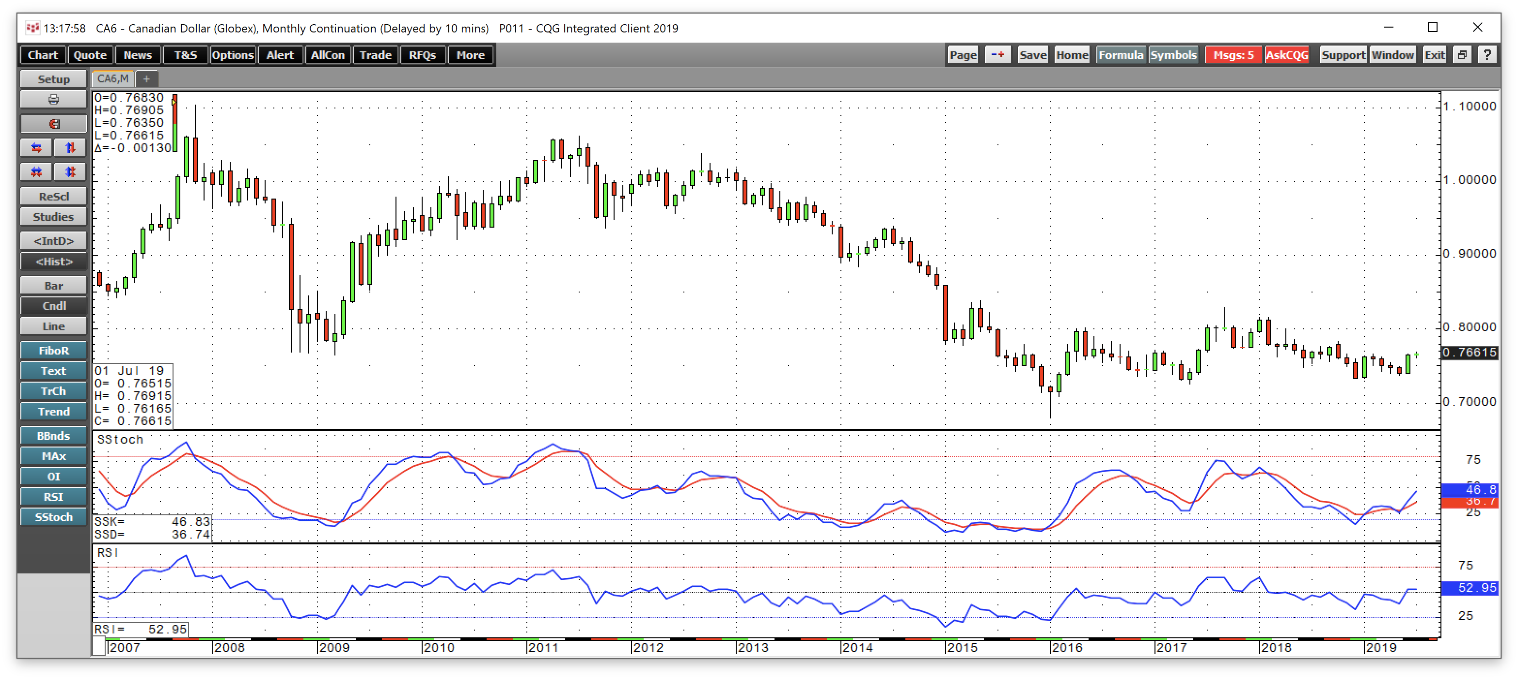The width and height of the screenshot is (1518, 679).
Task: Click the SSK value tag 46.8
Action: coord(1470,489)
